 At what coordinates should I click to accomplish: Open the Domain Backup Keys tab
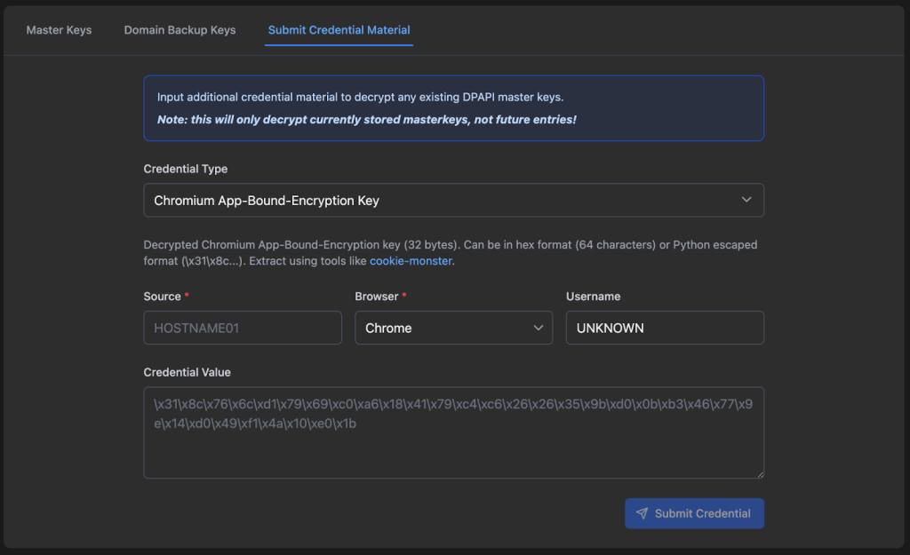180,29
